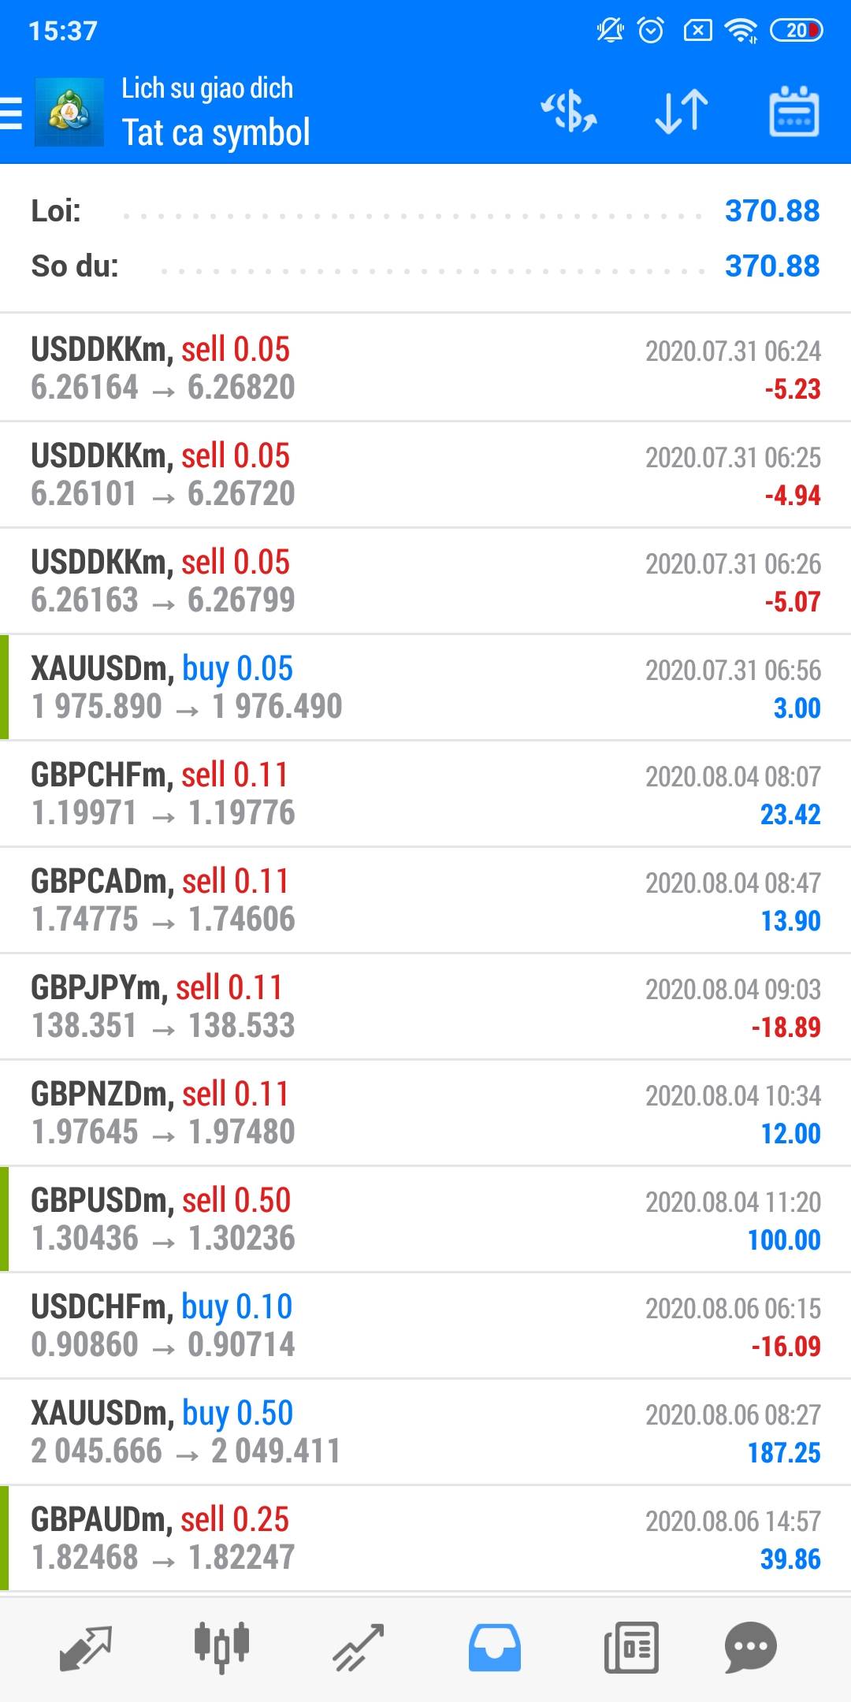Open the Trade tab with trend arrow
This screenshot has width=851, height=1702.
pos(359,1648)
